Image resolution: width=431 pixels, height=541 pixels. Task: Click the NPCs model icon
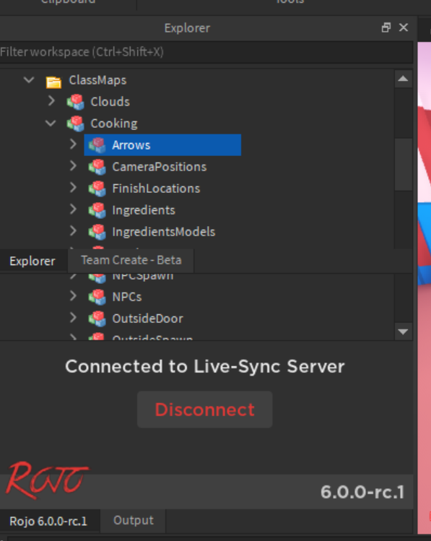(97, 297)
